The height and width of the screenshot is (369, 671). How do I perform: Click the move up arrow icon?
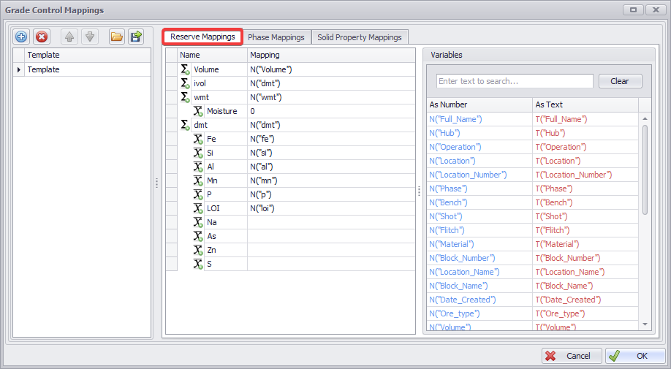[69, 37]
